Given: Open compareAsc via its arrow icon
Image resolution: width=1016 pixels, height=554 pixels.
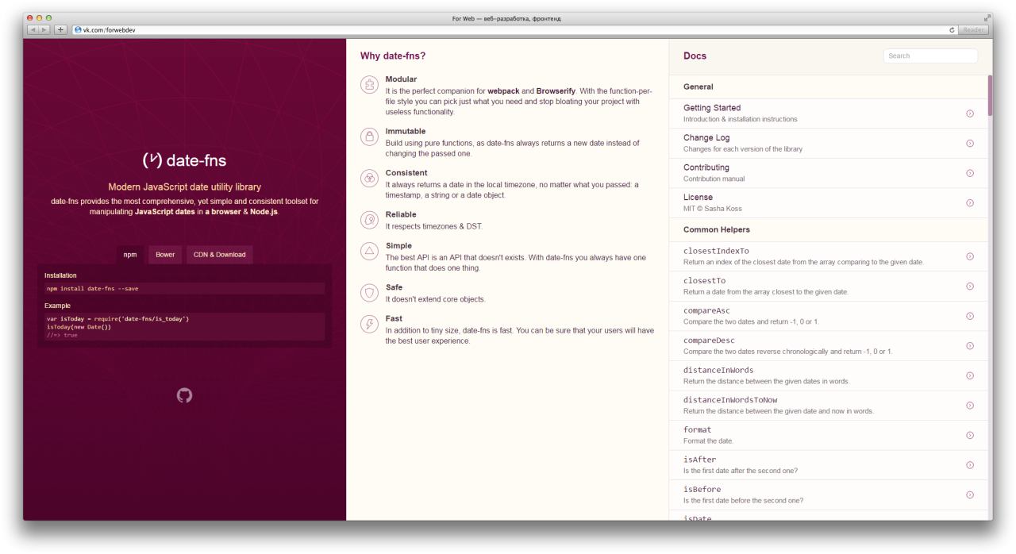Looking at the screenshot, I should [x=970, y=316].
